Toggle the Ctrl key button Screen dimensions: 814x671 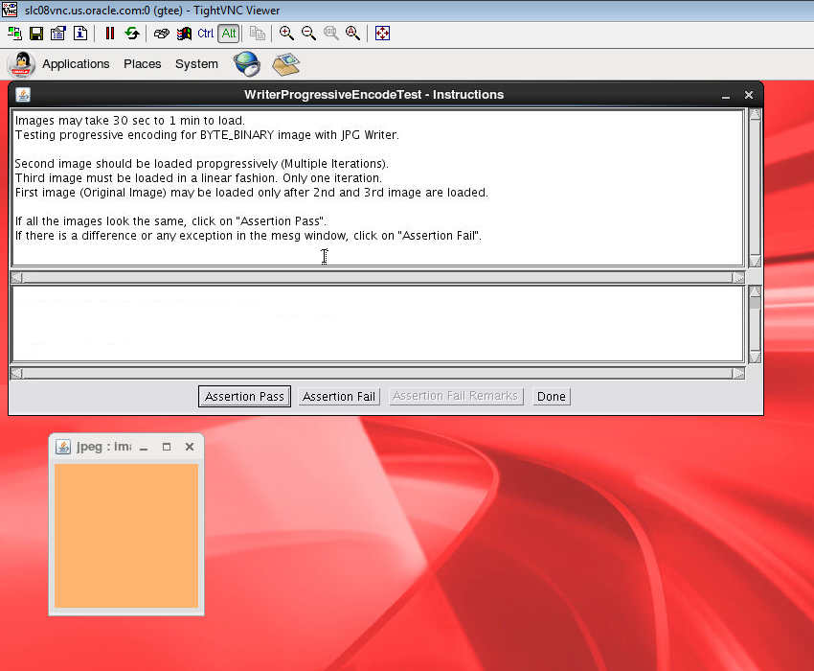click(x=206, y=34)
